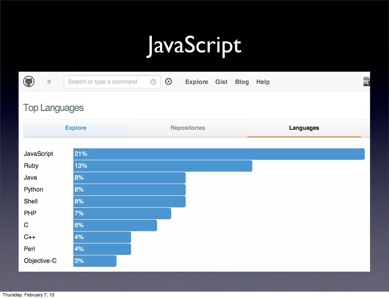Image resolution: width=389 pixels, height=299 pixels.
Task: Click the PHP language label
Action: (30, 213)
